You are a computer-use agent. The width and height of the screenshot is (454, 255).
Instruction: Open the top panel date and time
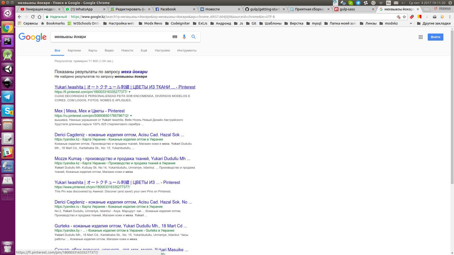(x=427, y=3)
